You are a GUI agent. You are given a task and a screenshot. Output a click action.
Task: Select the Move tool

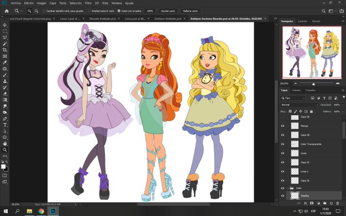[5, 25]
